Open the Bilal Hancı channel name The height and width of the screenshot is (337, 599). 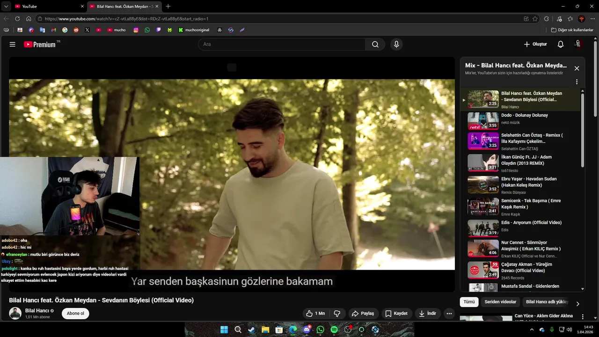coord(37,311)
